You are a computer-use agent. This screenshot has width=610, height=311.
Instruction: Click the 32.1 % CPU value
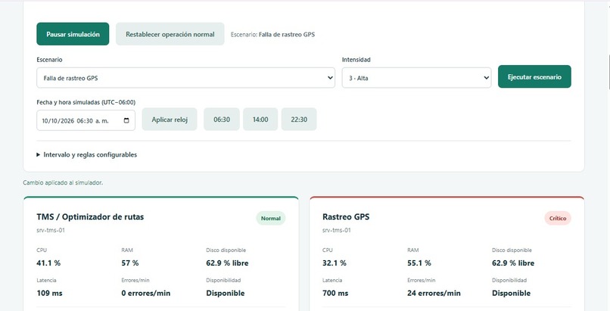[335, 263]
